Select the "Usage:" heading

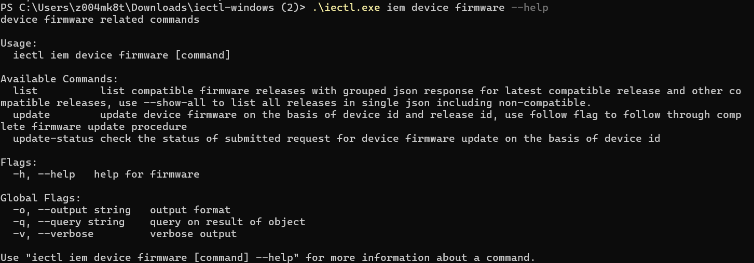[x=19, y=43]
